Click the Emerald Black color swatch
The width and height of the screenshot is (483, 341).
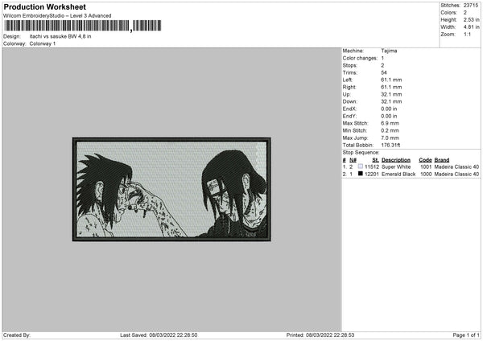pos(361,174)
